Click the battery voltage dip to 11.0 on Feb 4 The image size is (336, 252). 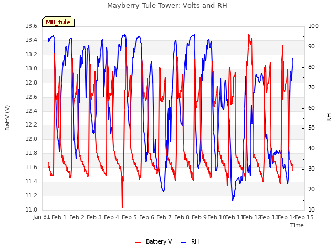click(x=122, y=207)
